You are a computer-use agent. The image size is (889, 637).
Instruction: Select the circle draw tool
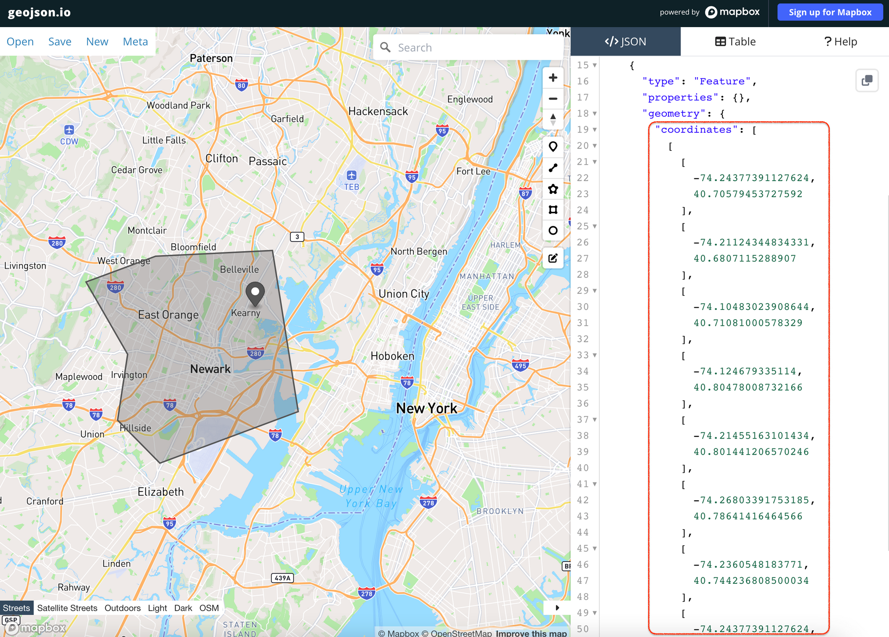coord(553,230)
